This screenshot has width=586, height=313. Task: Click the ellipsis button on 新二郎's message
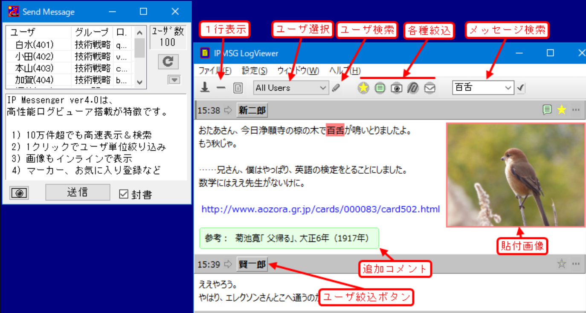coord(576,110)
